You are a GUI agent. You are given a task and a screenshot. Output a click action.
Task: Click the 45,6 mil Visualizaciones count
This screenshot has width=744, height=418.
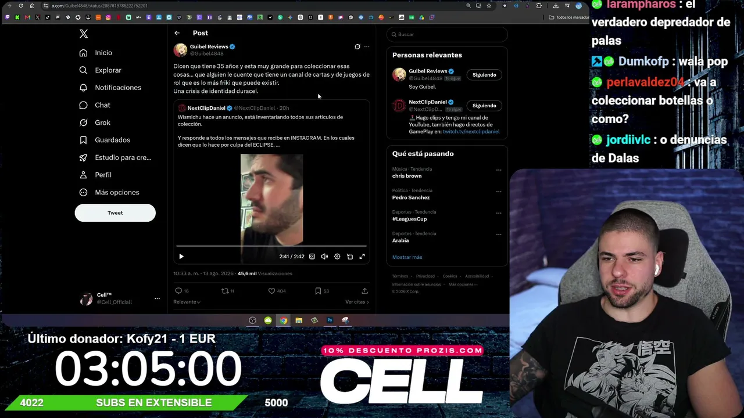265,273
